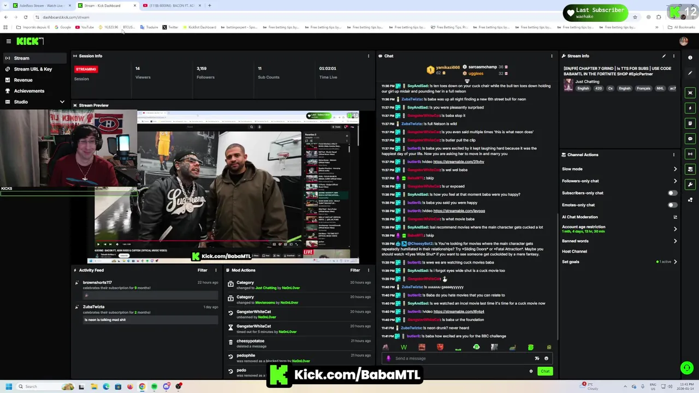699x393 pixels.
Task: Open the hamburger menu beside Kick logo
Action: (x=8, y=41)
